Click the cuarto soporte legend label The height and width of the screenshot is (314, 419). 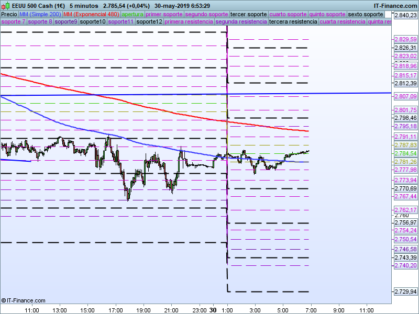pyautogui.click(x=288, y=14)
